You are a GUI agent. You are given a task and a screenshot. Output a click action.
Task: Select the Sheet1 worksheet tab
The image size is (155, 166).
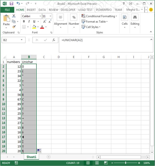point(31,157)
